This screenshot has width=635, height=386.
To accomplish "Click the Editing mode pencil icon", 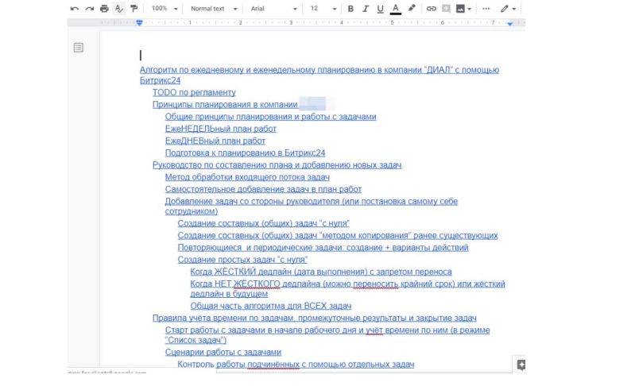I will click(504, 9).
